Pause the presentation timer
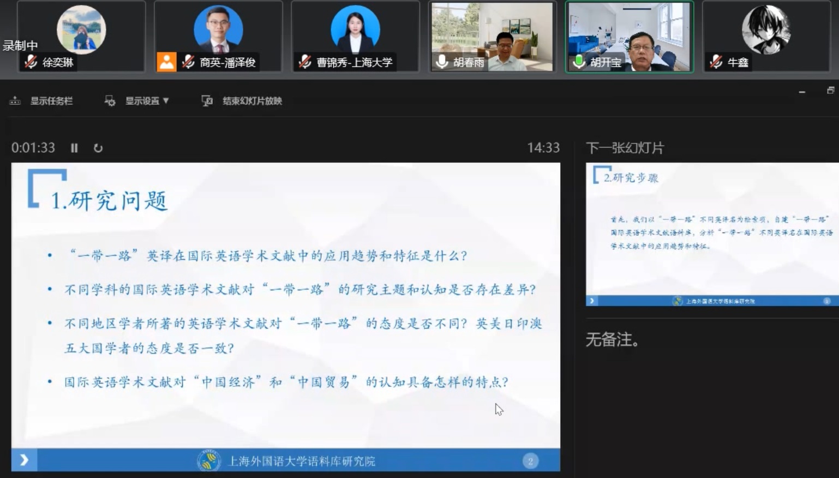 coord(74,148)
